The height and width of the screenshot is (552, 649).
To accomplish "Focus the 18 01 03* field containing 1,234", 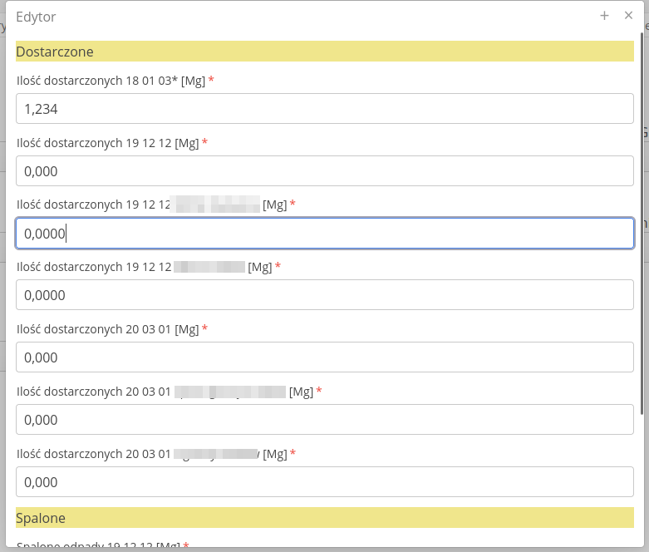I will click(x=325, y=109).
